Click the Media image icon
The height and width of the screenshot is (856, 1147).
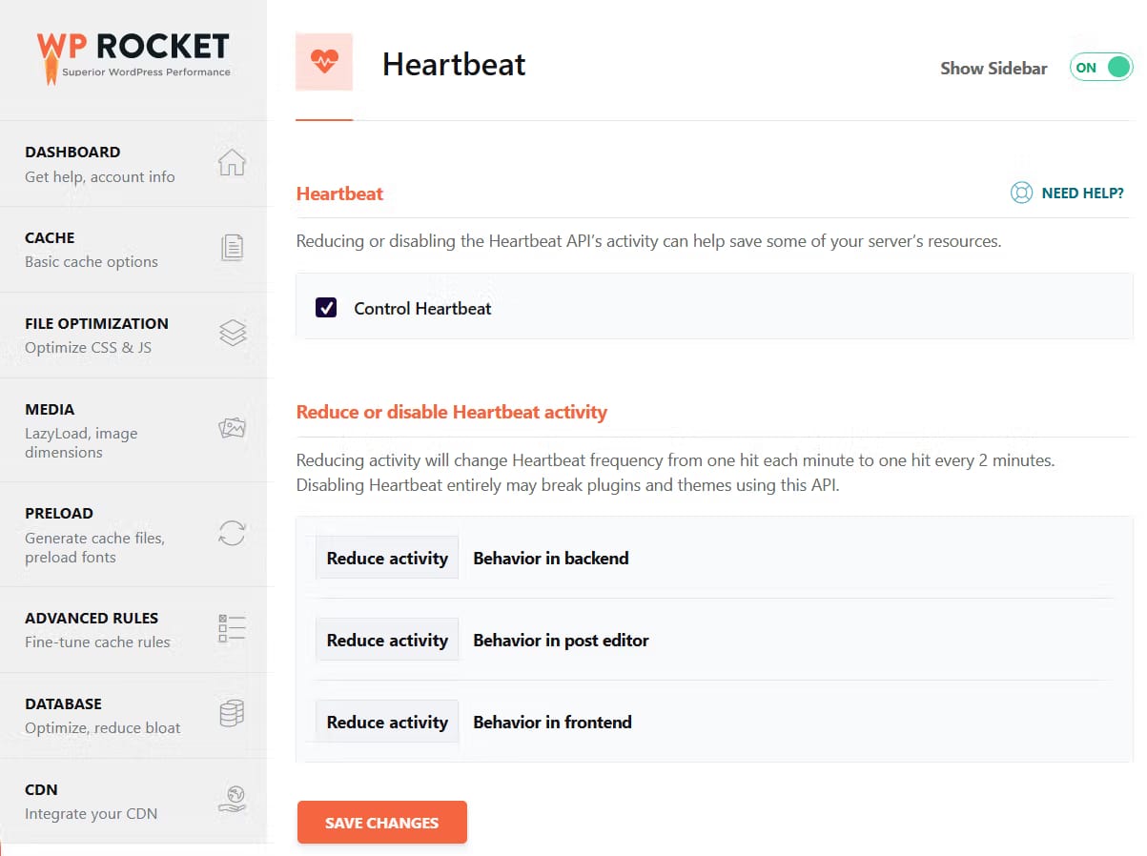pyautogui.click(x=232, y=429)
